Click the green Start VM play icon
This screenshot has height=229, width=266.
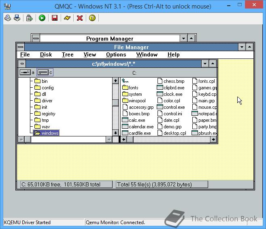(42, 18)
